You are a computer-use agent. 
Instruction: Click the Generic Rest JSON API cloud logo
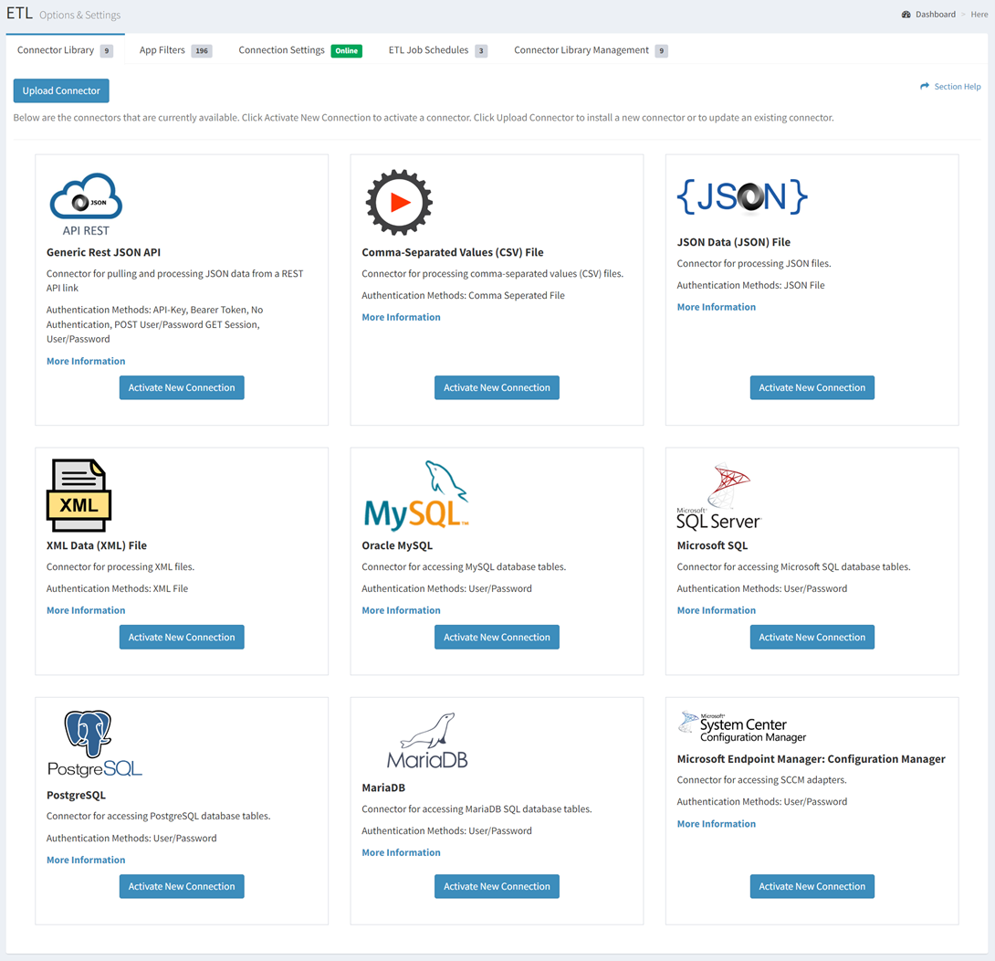[x=87, y=205]
